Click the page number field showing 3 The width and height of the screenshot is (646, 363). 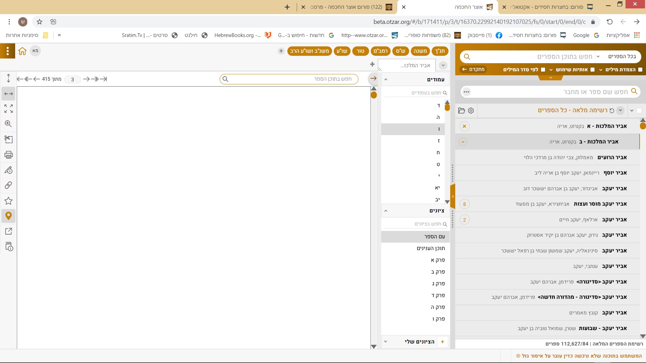click(72, 79)
